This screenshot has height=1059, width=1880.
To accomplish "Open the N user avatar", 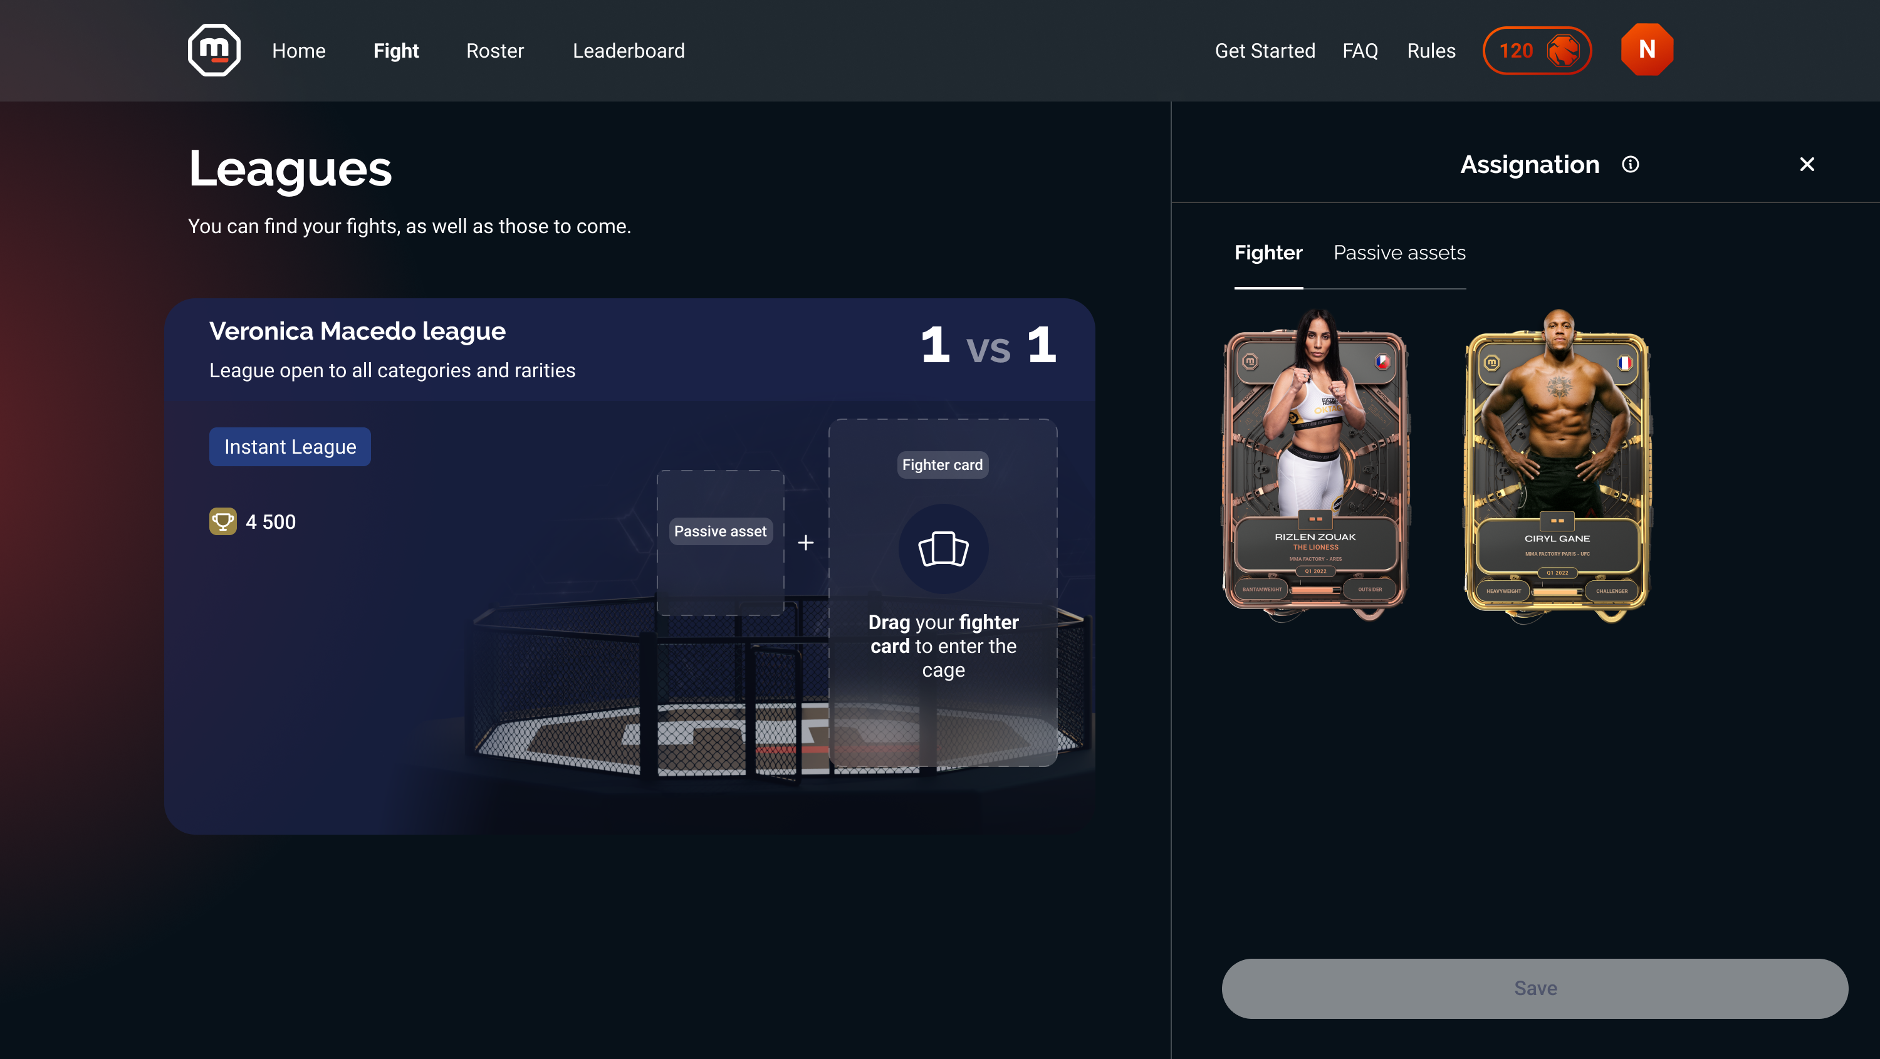I will 1646,50.
